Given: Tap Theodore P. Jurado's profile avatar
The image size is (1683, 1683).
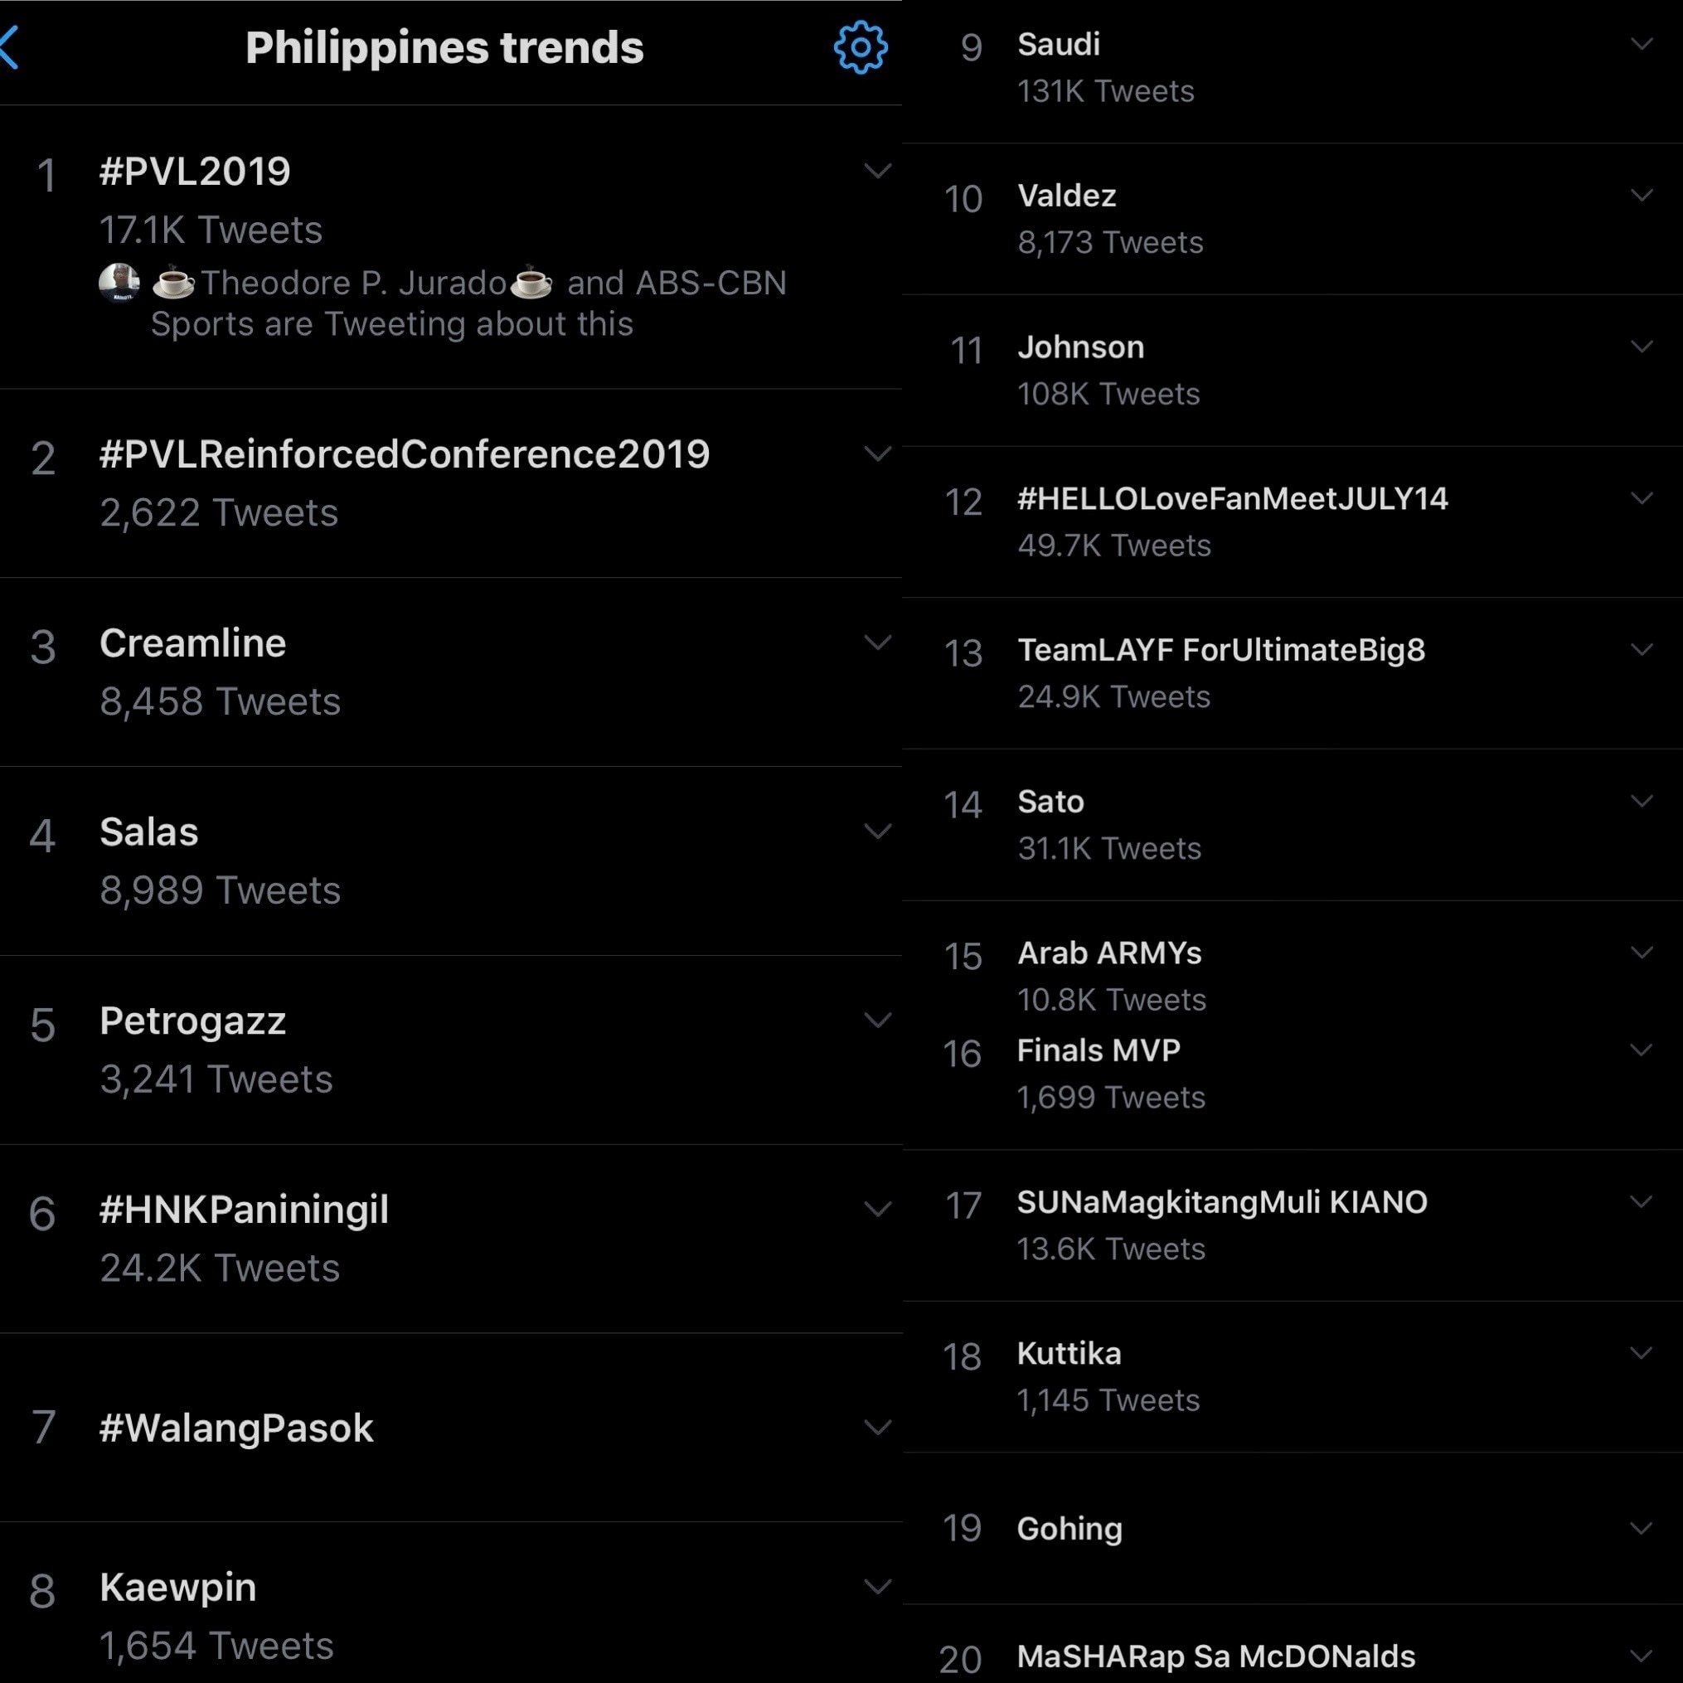Looking at the screenshot, I should click(x=119, y=283).
